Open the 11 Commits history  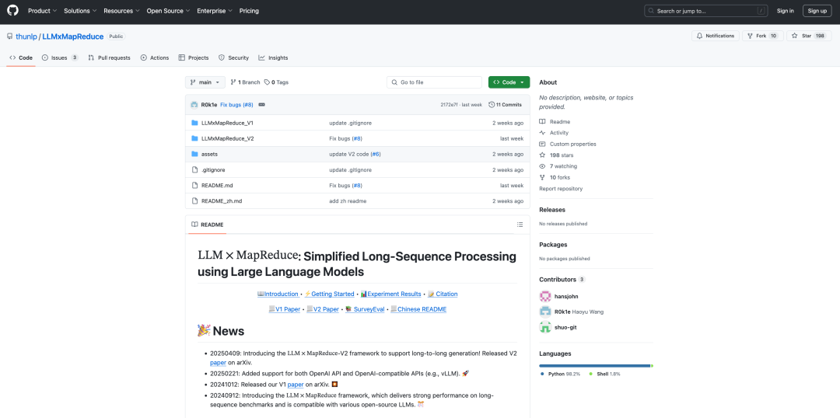[505, 104]
